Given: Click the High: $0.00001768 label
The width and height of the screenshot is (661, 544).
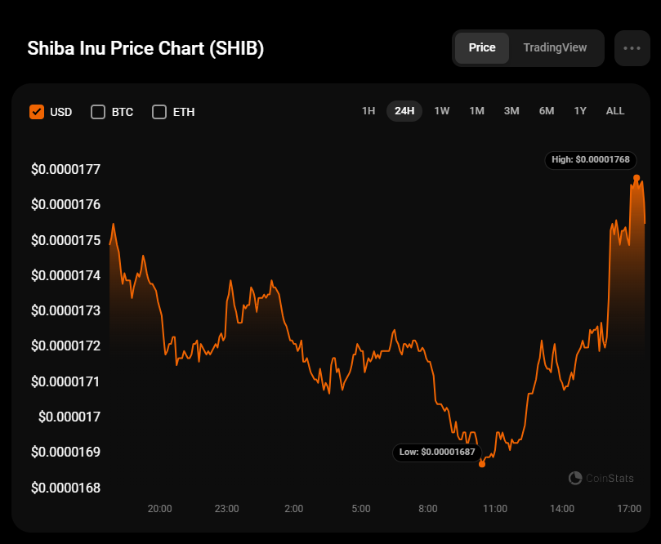Looking at the screenshot, I should click(x=590, y=160).
